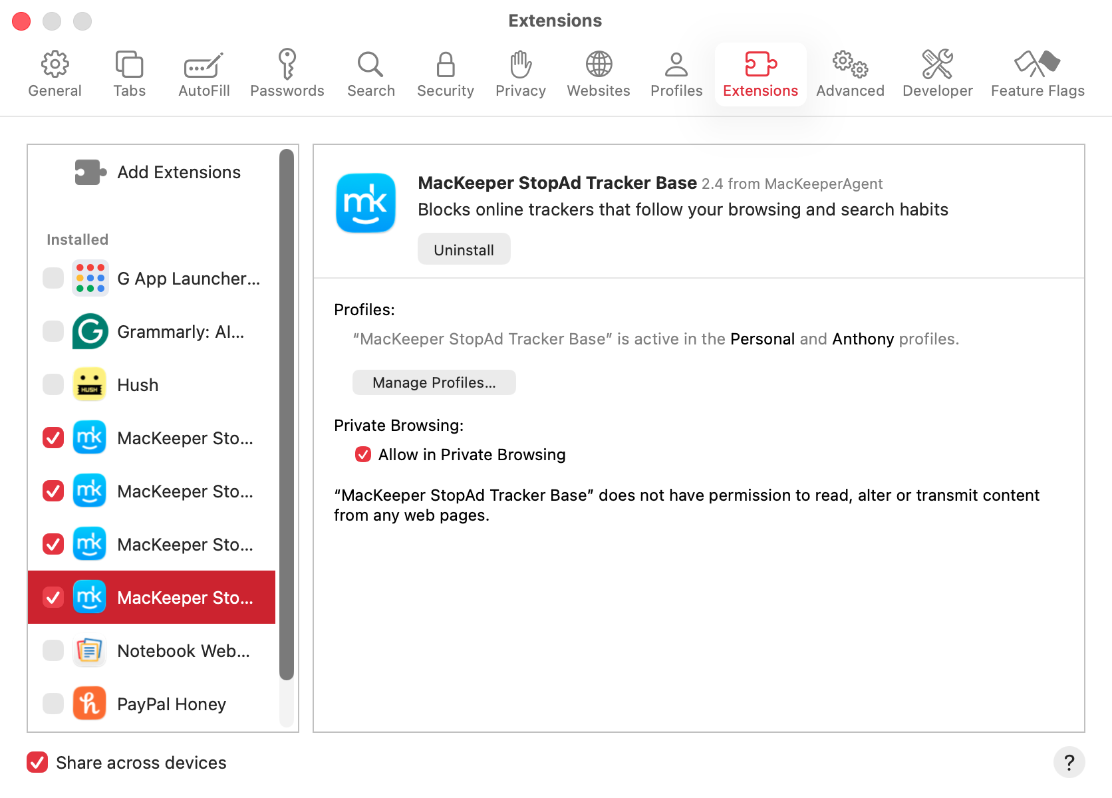Uncheck Allow in Private Browsing
Image resolution: width=1112 pixels, height=798 pixels.
coord(362,454)
